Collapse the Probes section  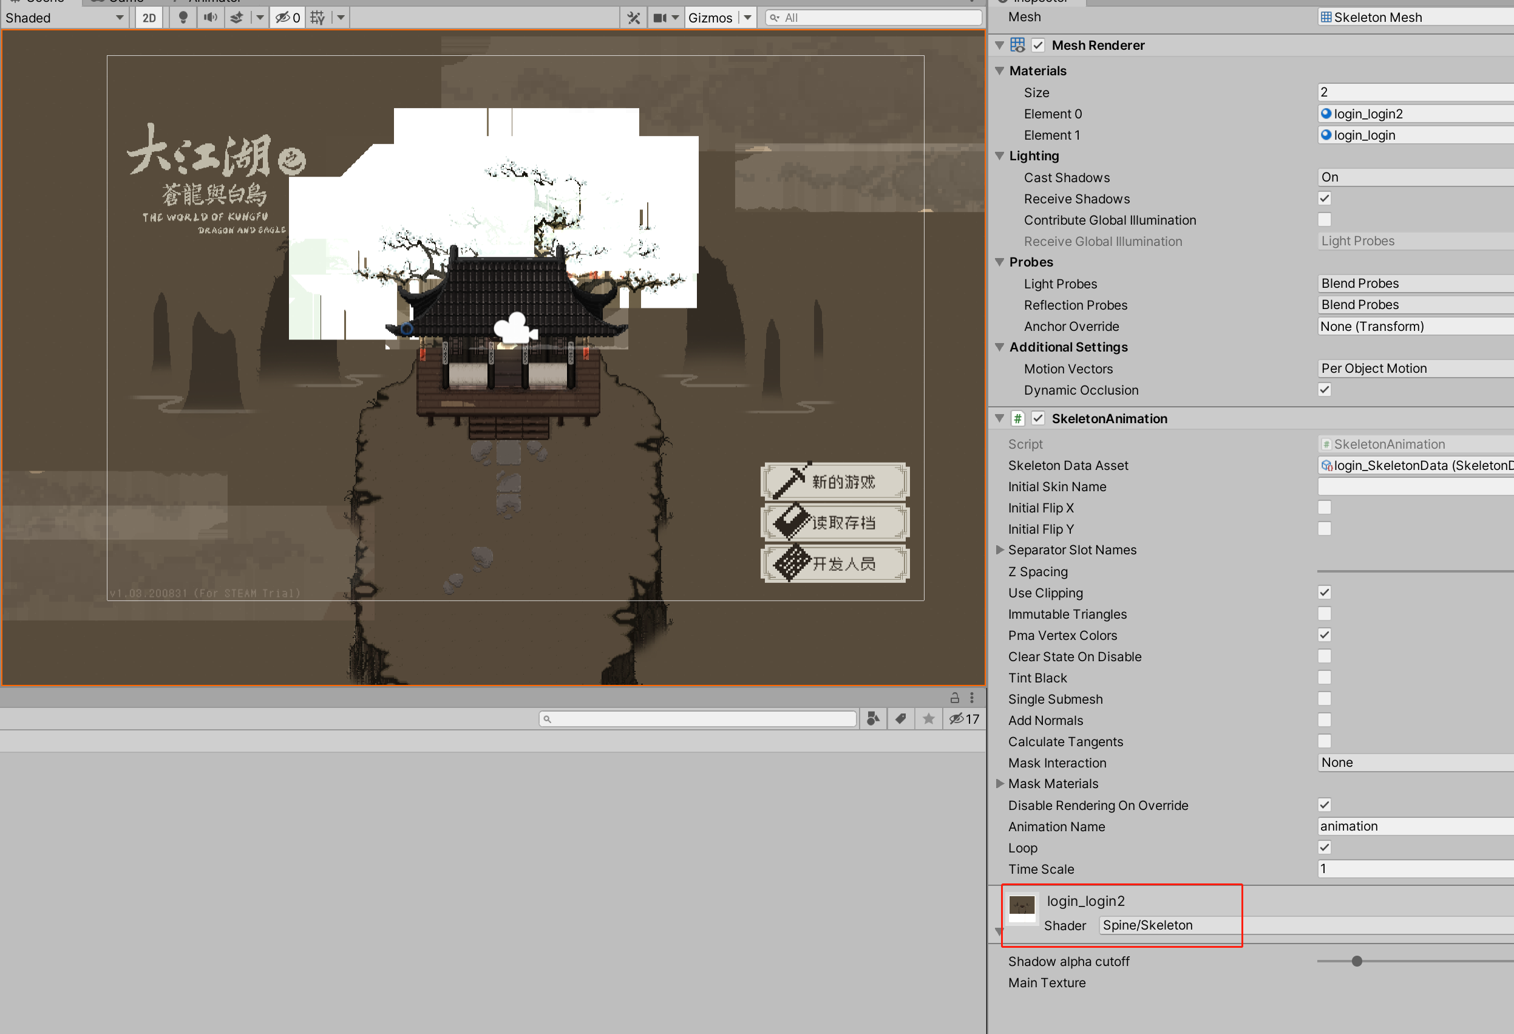click(999, 262)
